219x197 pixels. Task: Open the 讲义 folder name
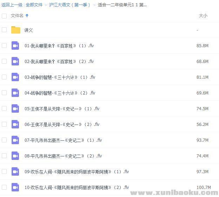[x=29, y=30]
